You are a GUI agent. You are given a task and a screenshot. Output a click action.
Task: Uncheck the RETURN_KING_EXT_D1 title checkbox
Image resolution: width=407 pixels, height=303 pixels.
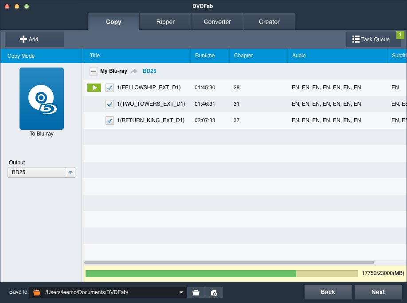point(110,120)
